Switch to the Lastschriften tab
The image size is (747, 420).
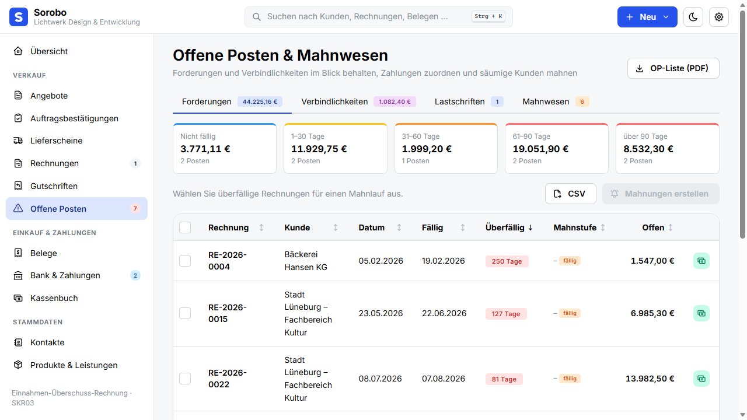pos(469,101)
